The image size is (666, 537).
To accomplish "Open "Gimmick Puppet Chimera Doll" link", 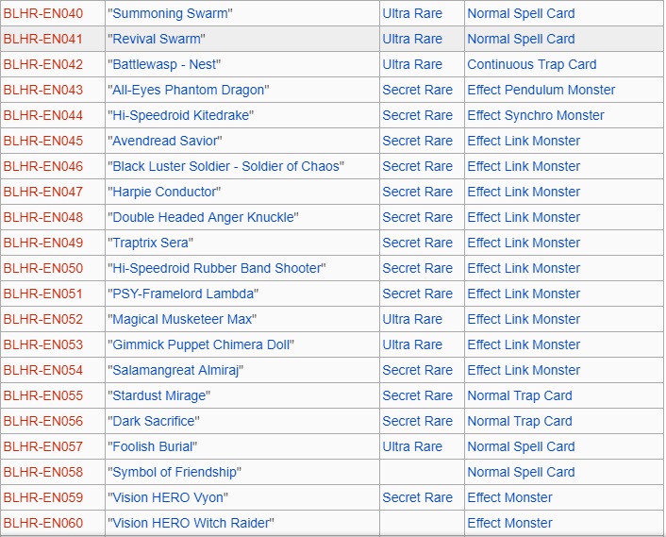I will click(201, 345).
